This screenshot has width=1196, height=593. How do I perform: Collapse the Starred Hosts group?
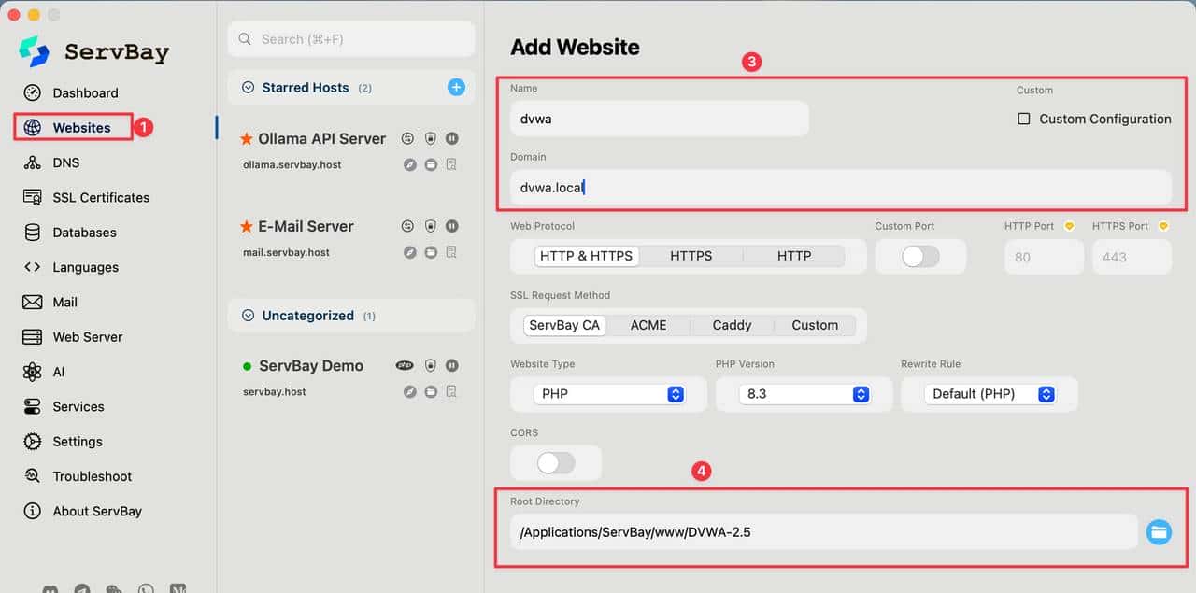pyautogui.click(x=249, y=87)
